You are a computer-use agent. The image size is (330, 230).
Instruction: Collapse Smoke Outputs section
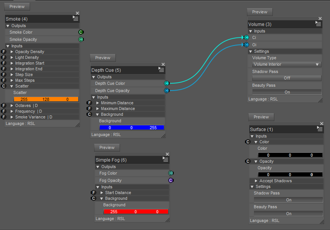(8, 26)
